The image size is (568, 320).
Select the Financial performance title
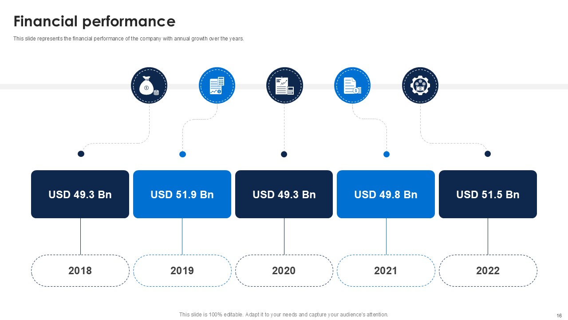coord(95,21)
